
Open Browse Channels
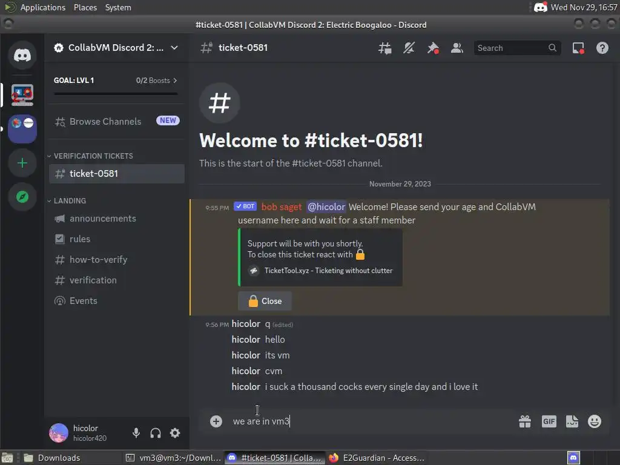pyautogui.click(x=117, y=121)
